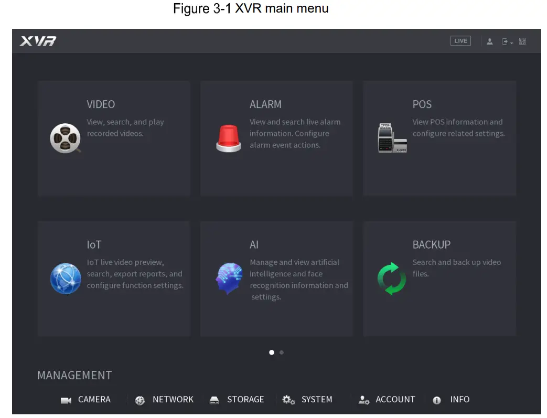Open the ALARM title
The height and width of the screenshot is (418, 547).
(265, 104)
